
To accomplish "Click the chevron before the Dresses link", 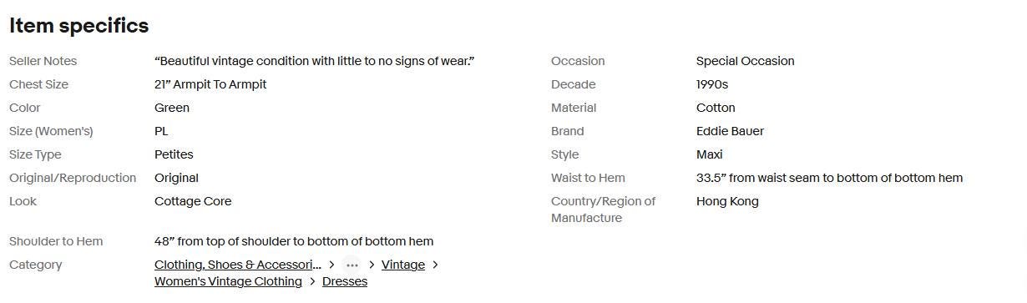I will point(312,281).
